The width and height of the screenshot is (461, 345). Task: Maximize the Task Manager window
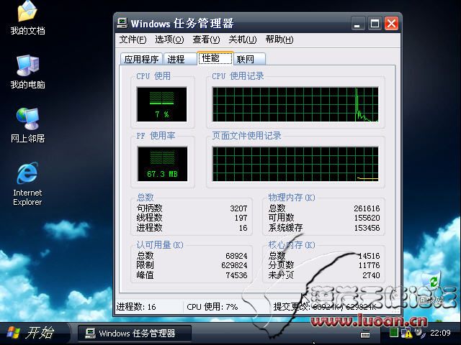click(375, 24)
